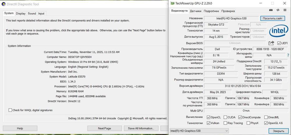This screenshot has height=135, width=291.
Task: Toggle UEFI checkbox
Action: point(279,43)
